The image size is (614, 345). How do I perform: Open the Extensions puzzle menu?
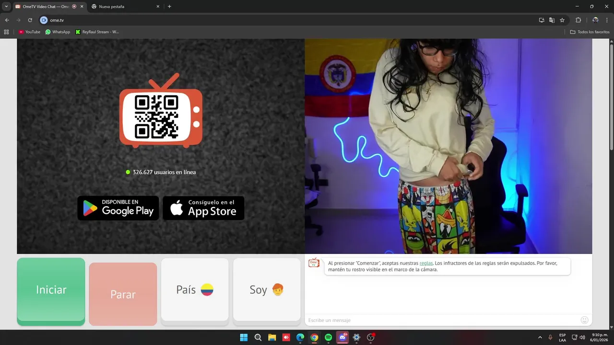pos(578,20)
